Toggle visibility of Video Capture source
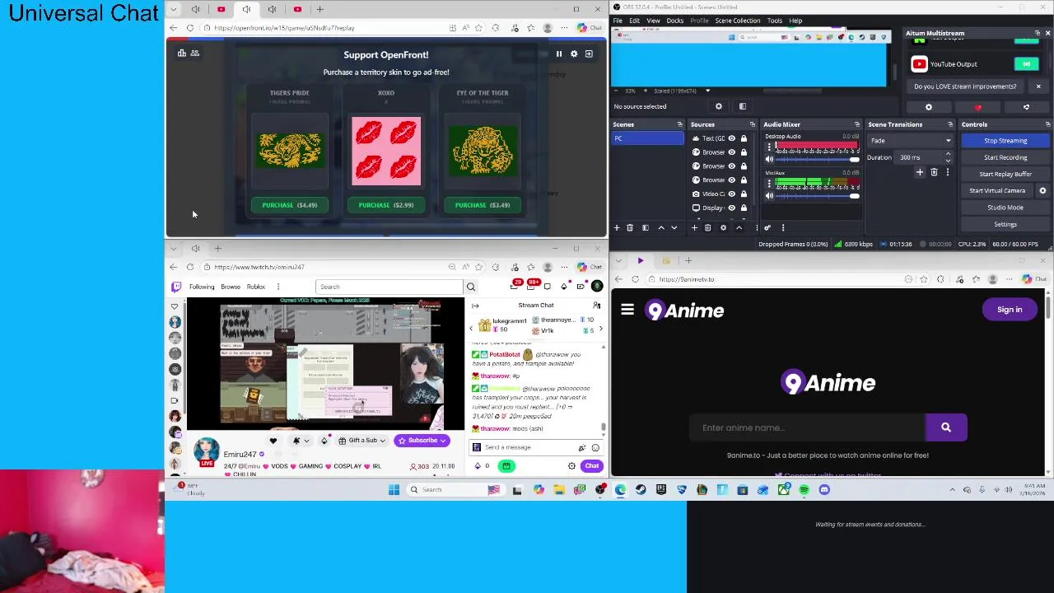The width and height of the screenshot is (1054, 593). click(x=731, y=194)
